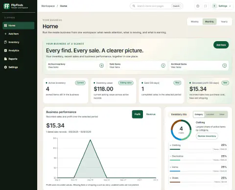Click the plus icon beside Add Item
Viewport: 235px width, 190px height.
point(5,34)
